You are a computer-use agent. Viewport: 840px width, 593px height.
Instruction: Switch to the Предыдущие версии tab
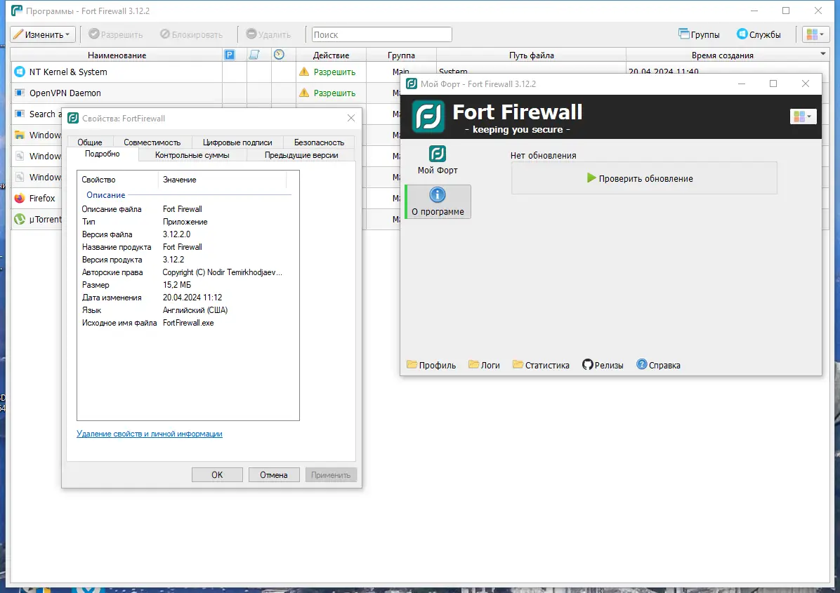click(301, 155)
